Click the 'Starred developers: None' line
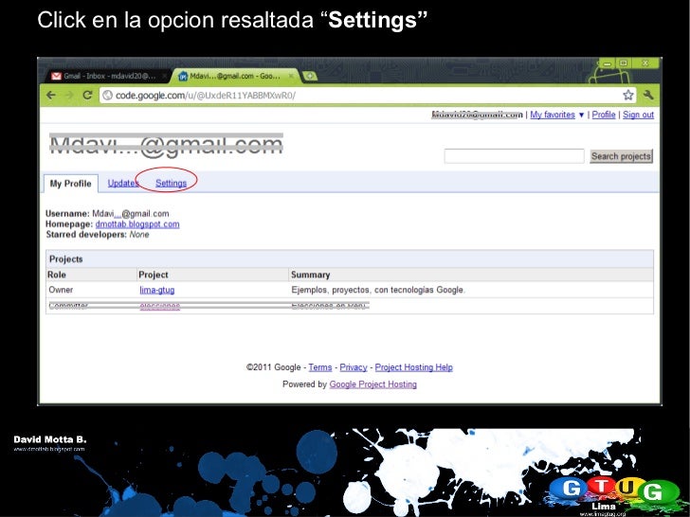The image size is (690, 517). (98, 234)
